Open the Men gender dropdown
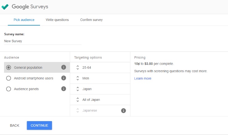 pyautogui.click(x=100, y=78)
